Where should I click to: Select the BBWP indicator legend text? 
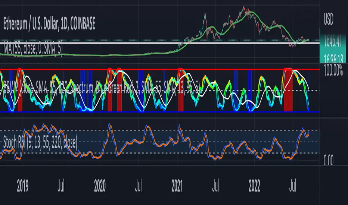[x=102, y=86]
